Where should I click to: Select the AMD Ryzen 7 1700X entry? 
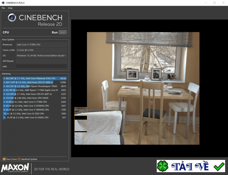point(34,90)
